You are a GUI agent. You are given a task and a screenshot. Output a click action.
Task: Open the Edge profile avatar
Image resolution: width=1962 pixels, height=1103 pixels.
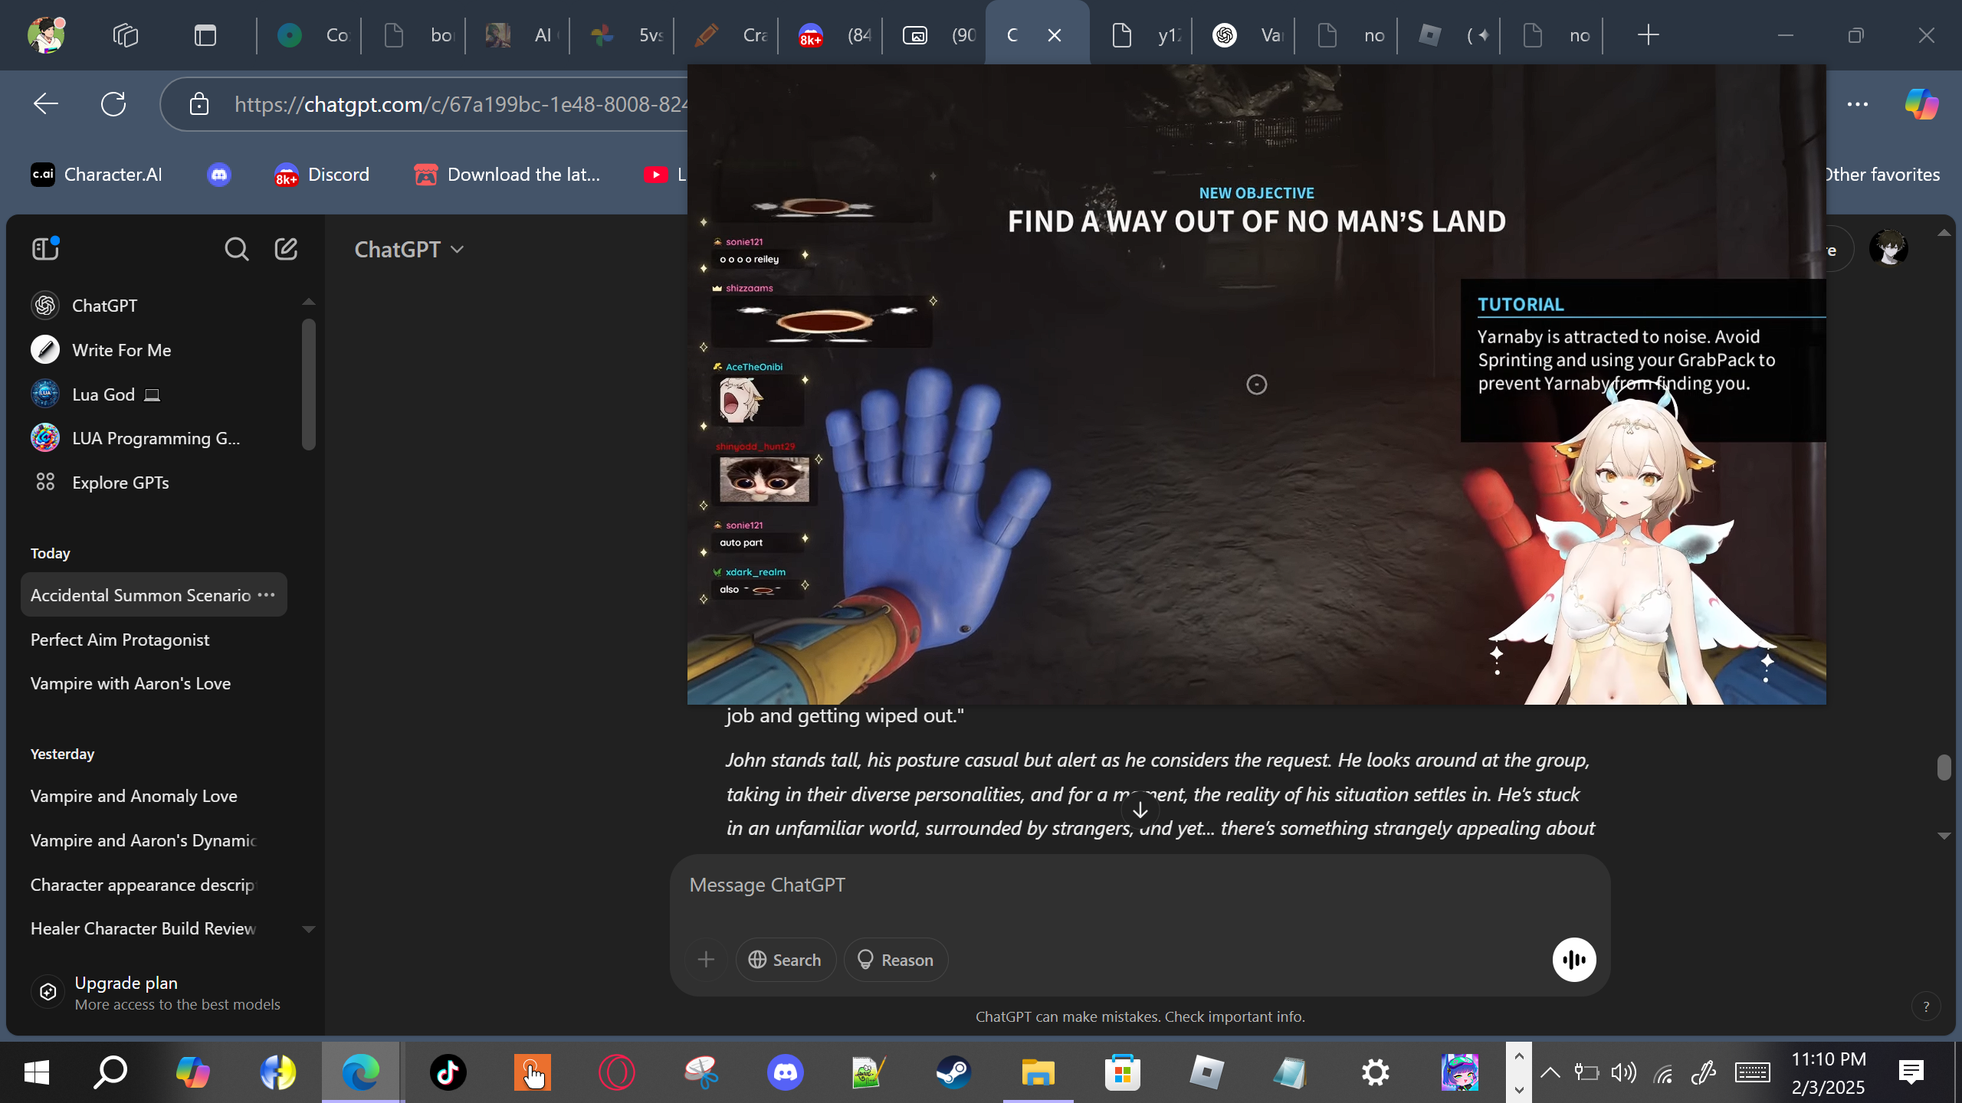46,34
